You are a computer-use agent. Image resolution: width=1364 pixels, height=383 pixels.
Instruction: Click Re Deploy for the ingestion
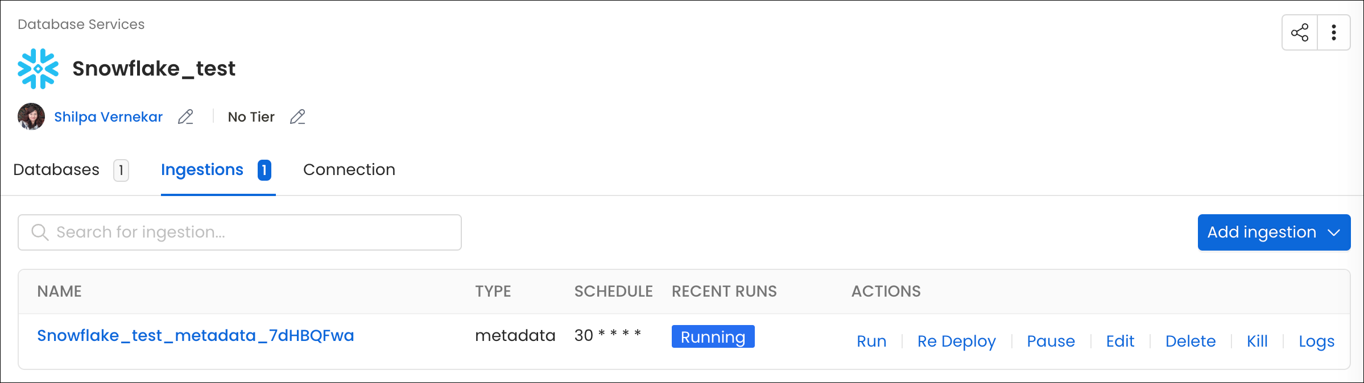956,341
